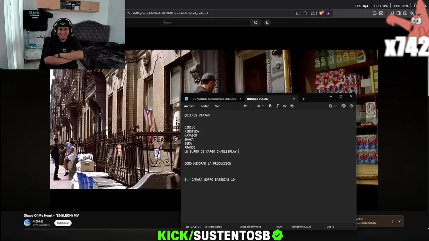Image resolution: width=429 pixels, height=241 pixels.
Task: Open Notepad's Archivo menu
Action: 189,106
